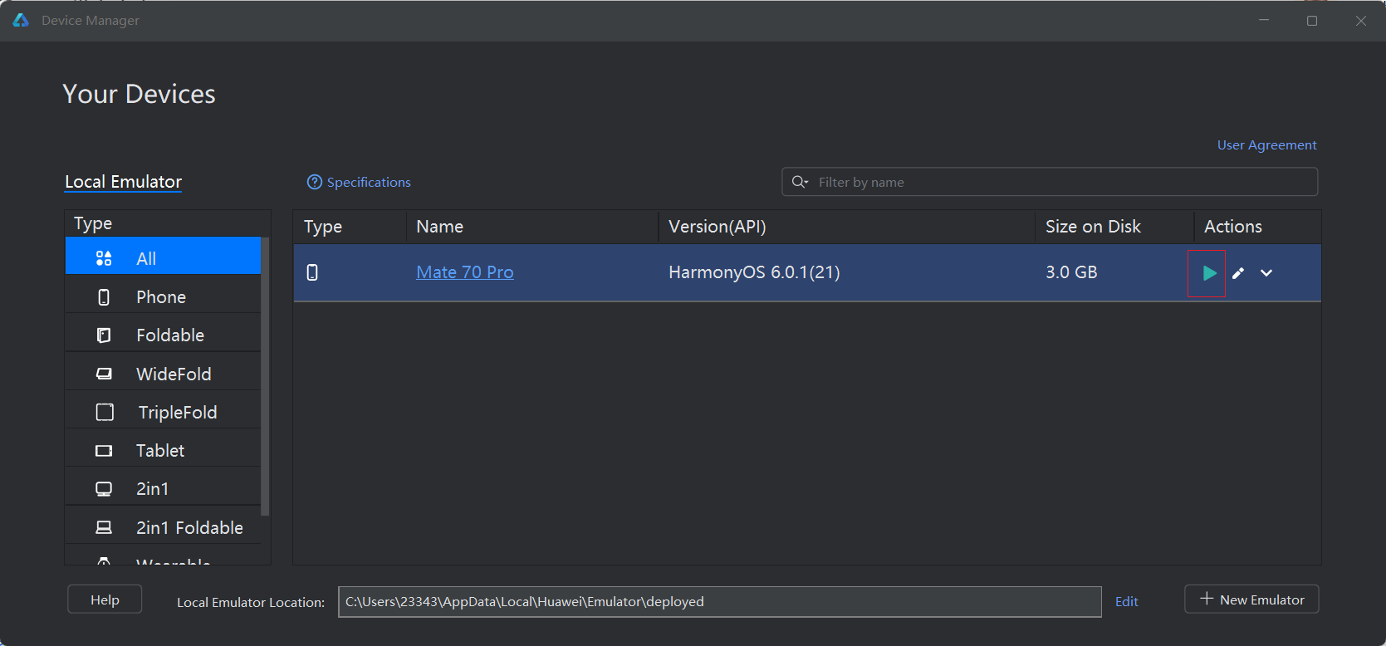Switch to the Local Emulator tab
The image size is (1386, 646).
click(123, 182)
